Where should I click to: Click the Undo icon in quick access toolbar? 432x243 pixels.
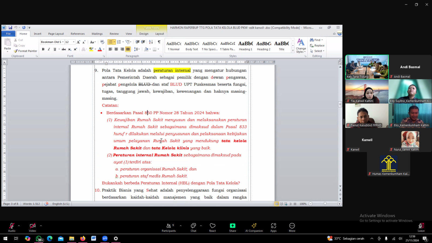click(x=16, y=28)
